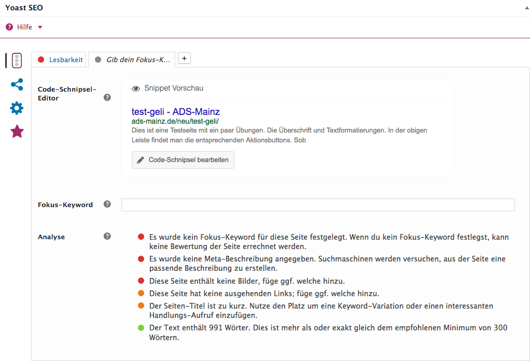
Task: Click the Analyse label
Action: point(51,237)
